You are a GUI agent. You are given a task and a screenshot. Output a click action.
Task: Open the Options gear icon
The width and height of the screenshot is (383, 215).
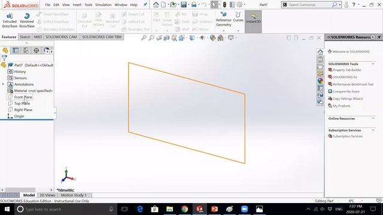point(239,5)
